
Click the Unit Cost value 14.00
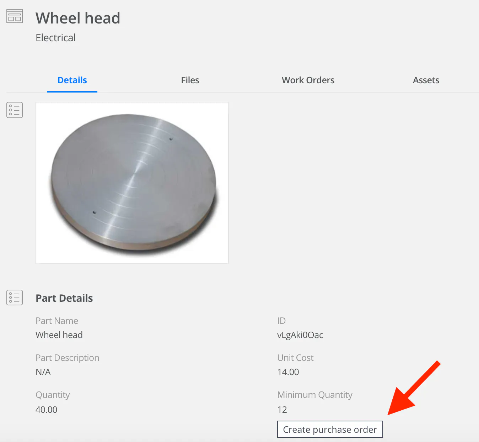click(288, 372)
